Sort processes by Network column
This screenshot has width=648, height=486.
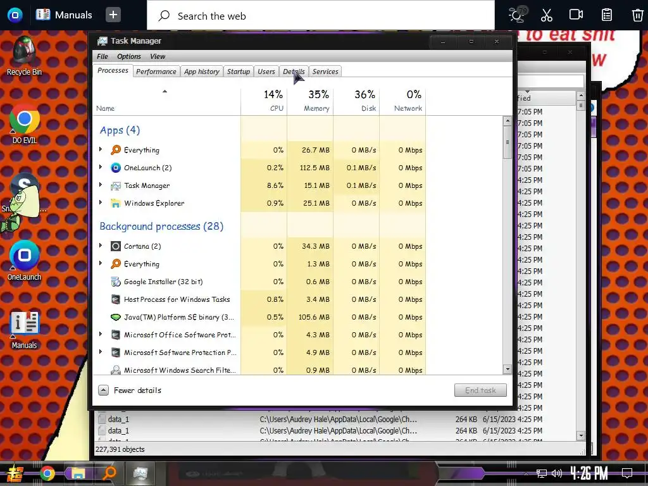403,101
